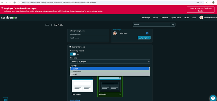217x101 pixels.
Task: Click the Business phone label
Action: click(75, 35)
